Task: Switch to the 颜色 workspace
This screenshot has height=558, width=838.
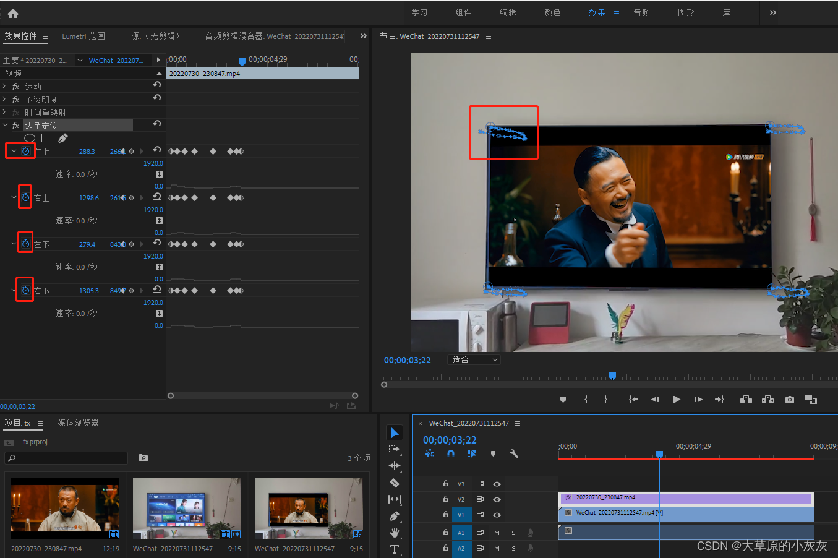Action: pos(552,12)
